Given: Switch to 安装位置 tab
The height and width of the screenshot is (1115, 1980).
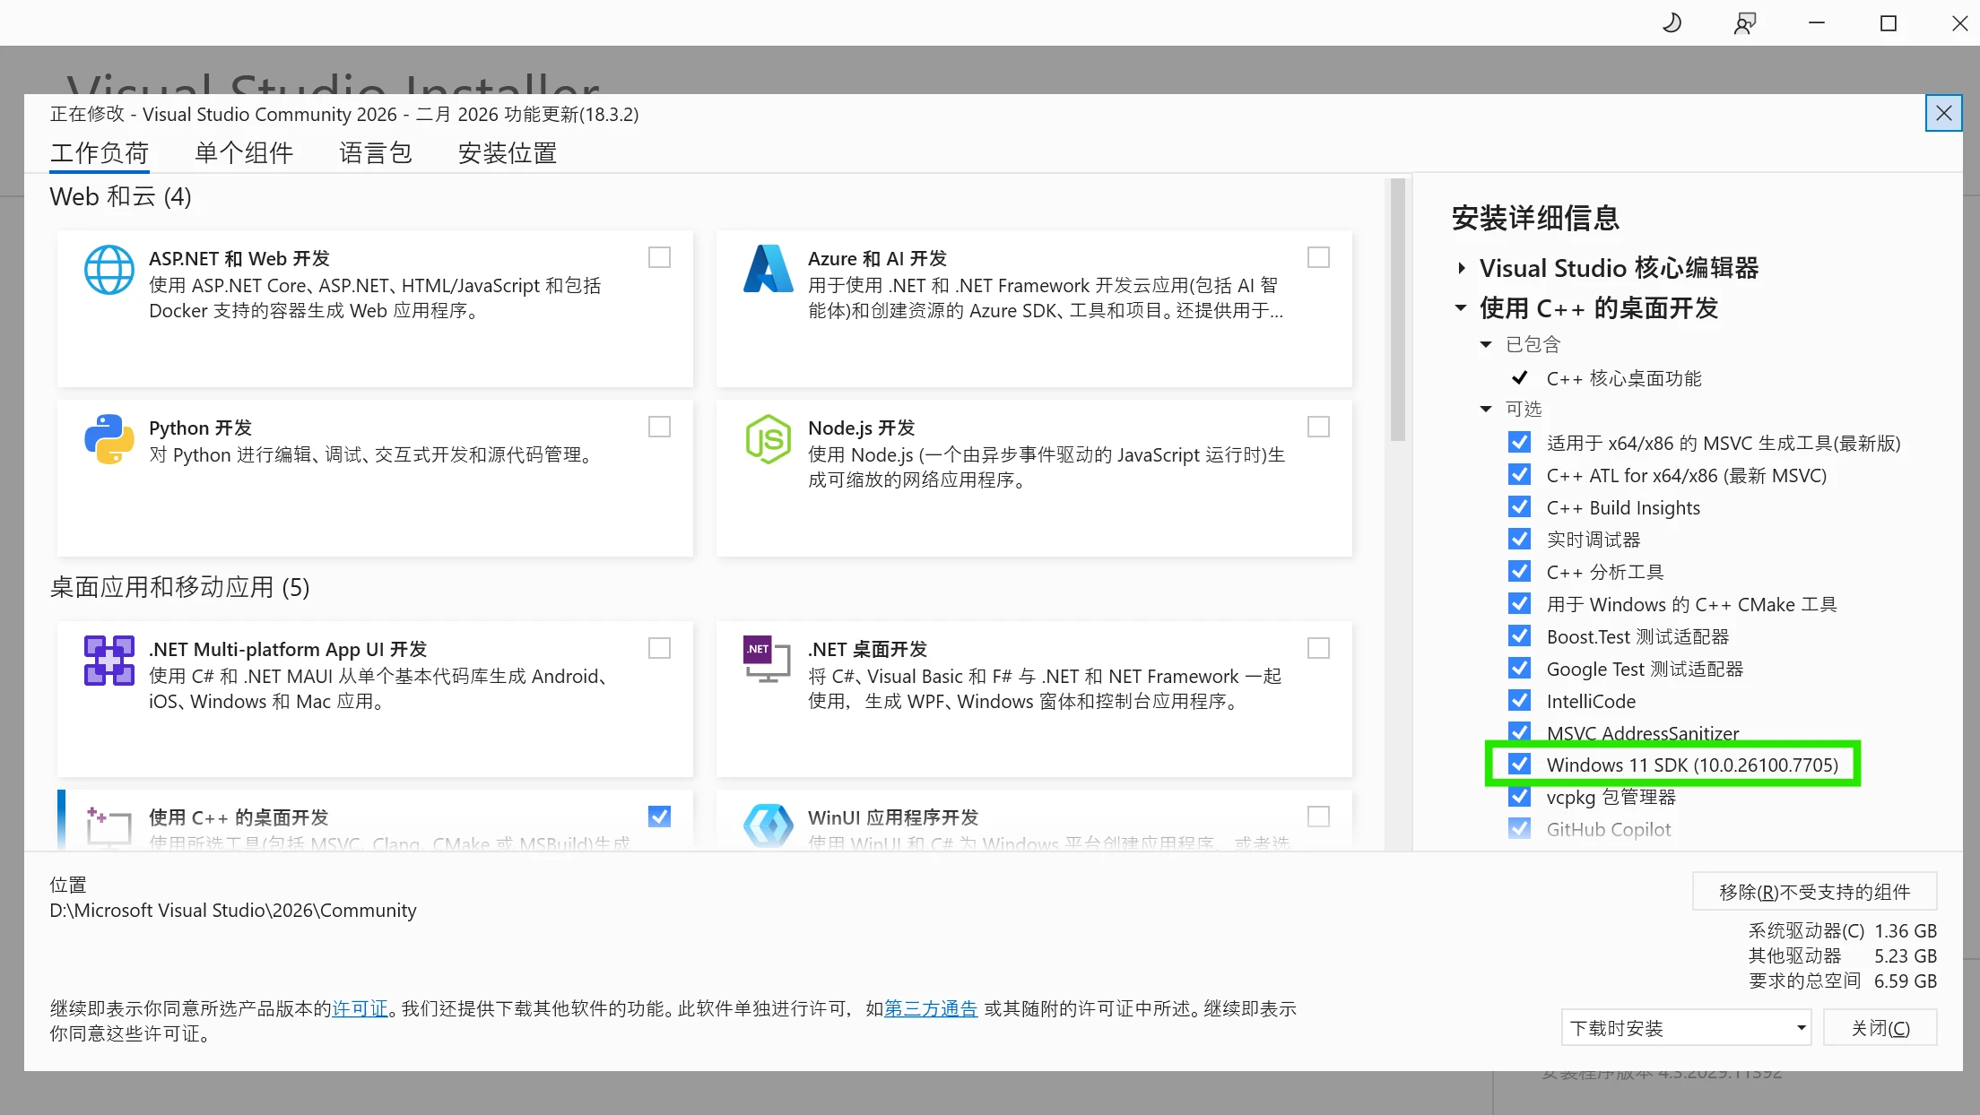Looking at the screenshot, I should point(508,152).
